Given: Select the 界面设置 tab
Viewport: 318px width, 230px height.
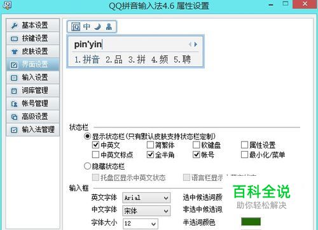Looking at the screenshot, I should click(x=33, y=64).
